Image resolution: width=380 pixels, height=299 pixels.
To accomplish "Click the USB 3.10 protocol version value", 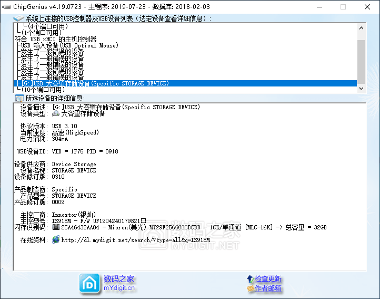I will tap(64, 126).
